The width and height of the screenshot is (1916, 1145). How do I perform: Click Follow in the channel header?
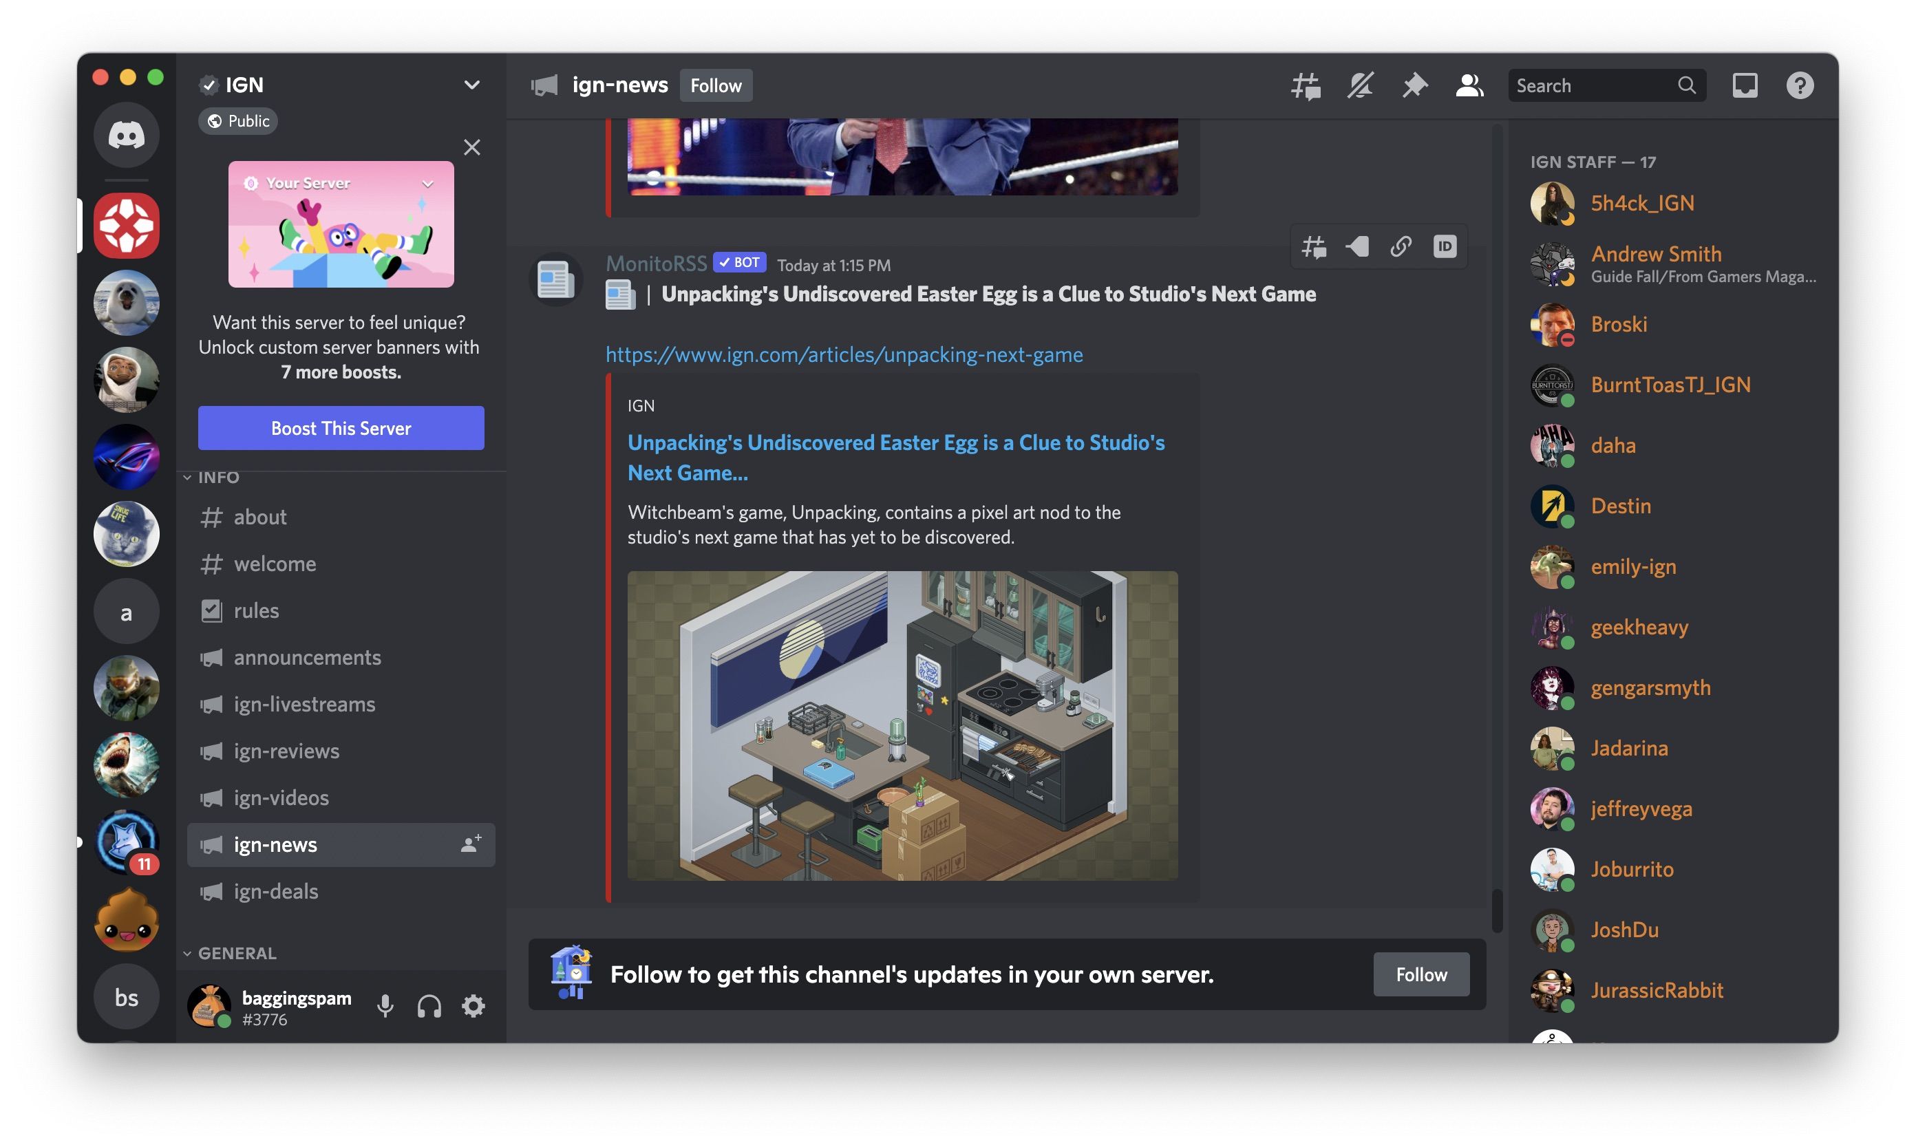coord(715,85)
